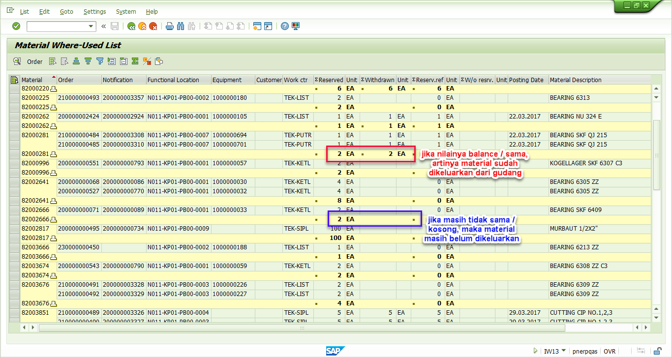
Task: Open the Settings menu
Action: tap(94, 11)
